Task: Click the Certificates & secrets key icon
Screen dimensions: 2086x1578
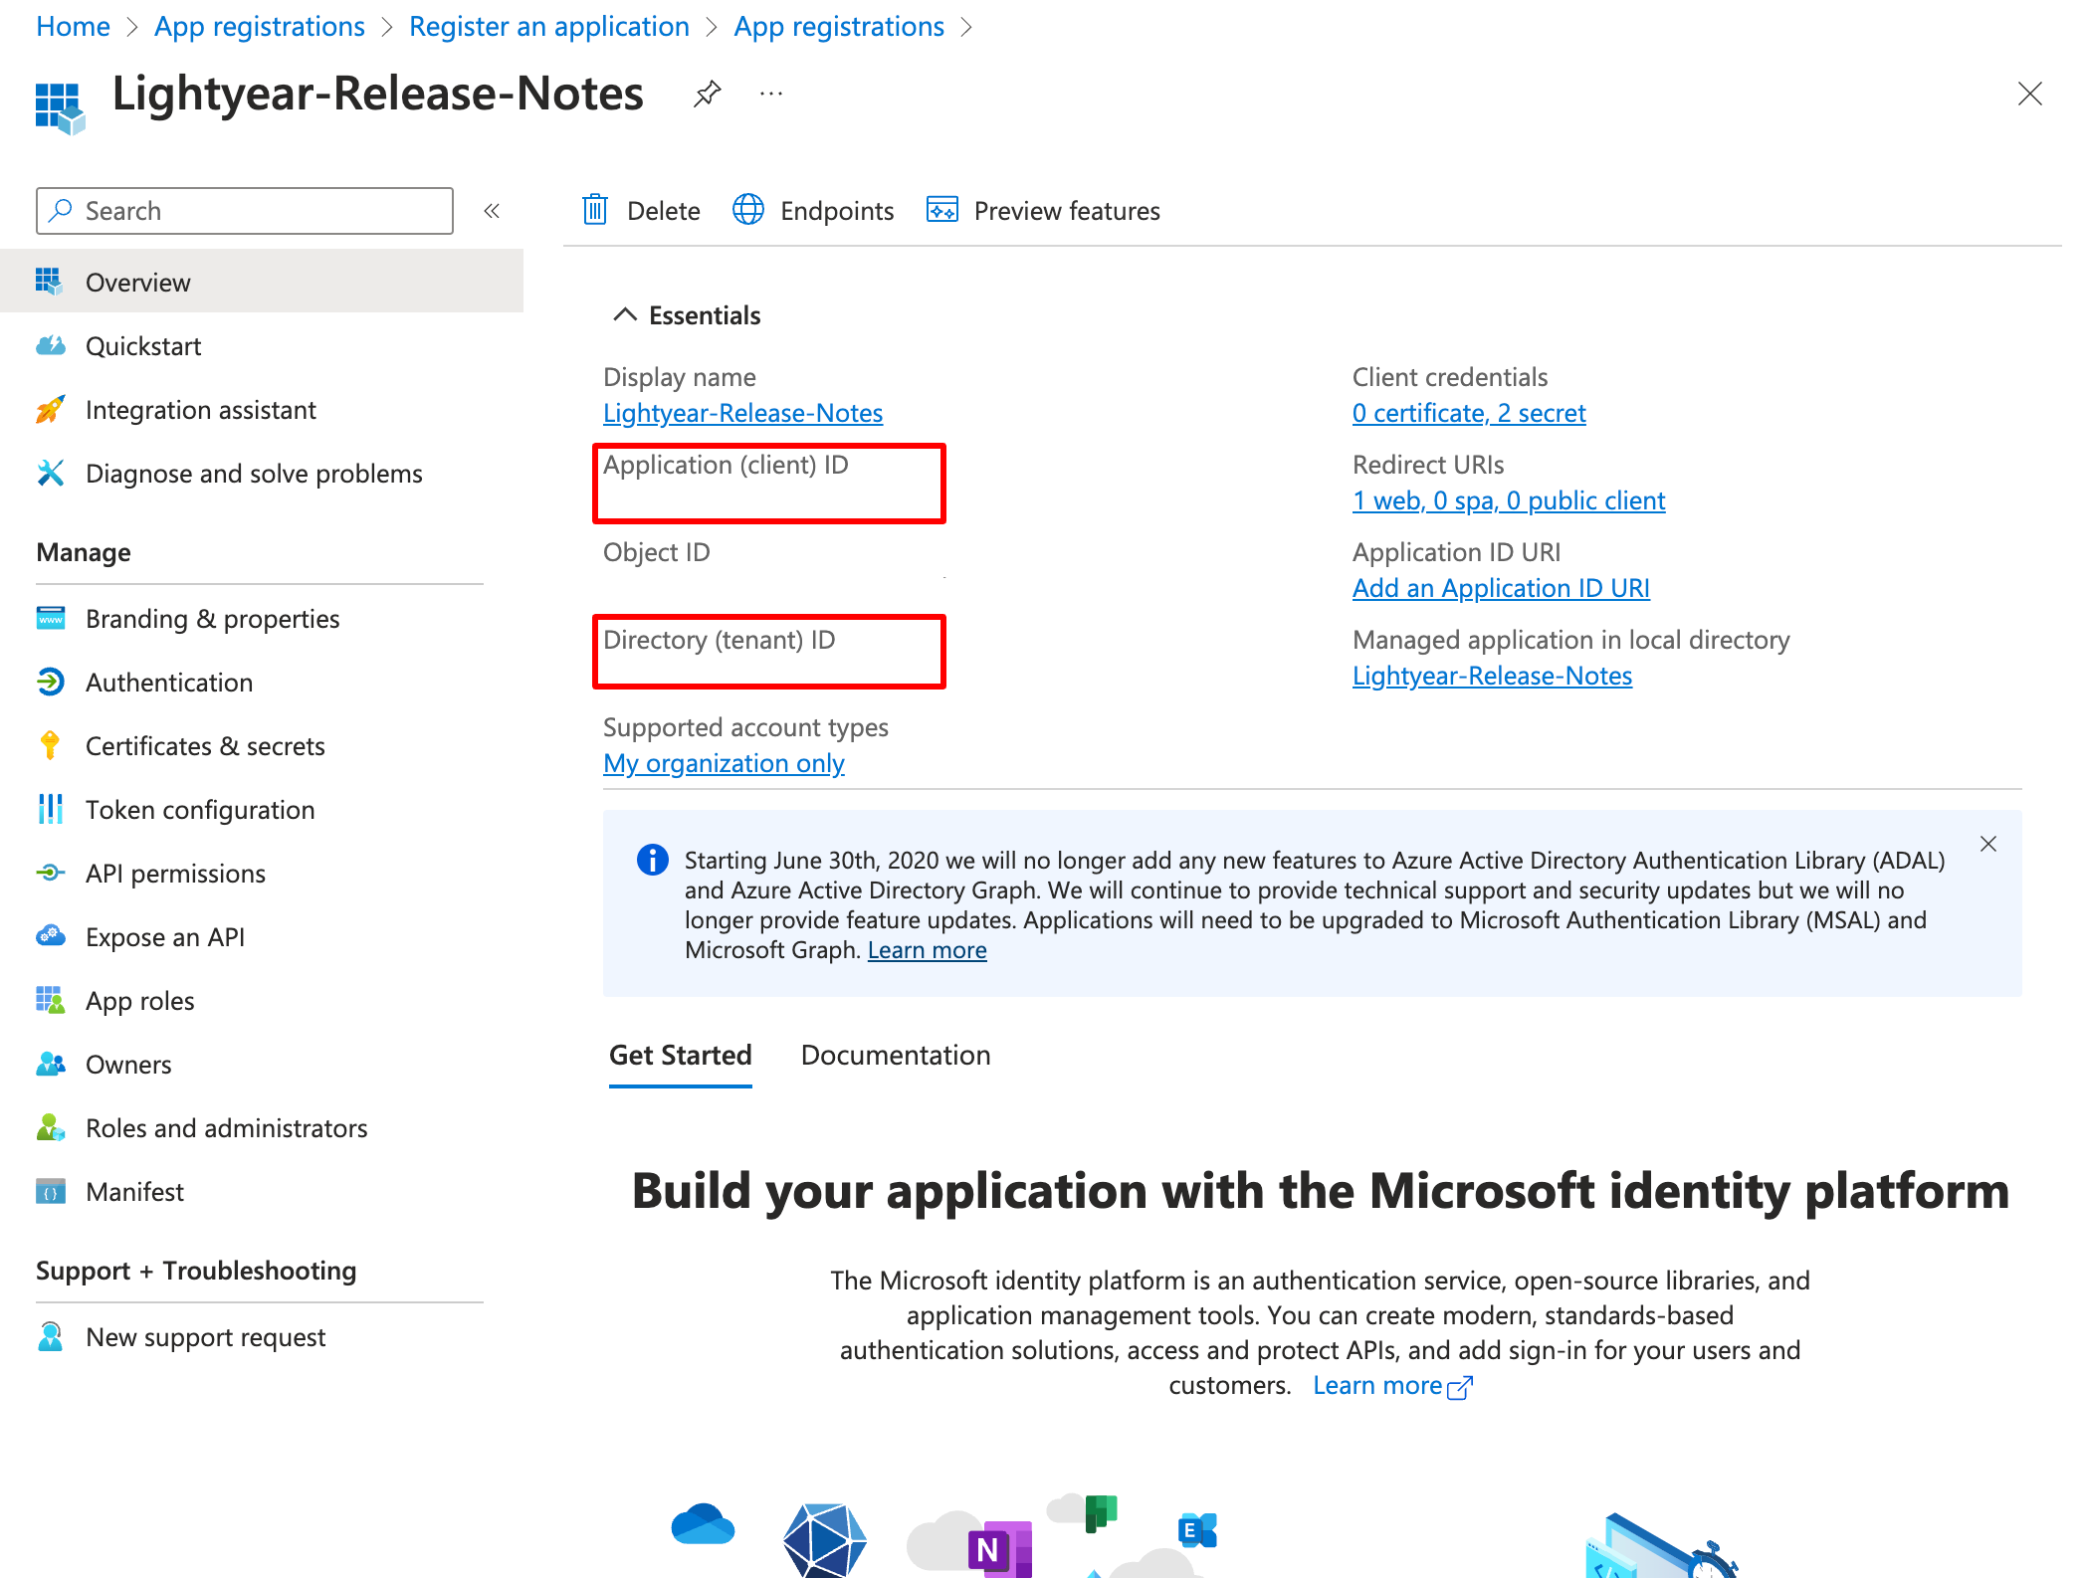Action: click(x=50, y=745)
